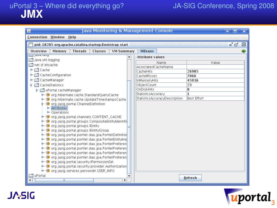This screenshot has height=208, width=277.
Task: Collapse the CacheStatistics tree node
Action: [x=31, y=85]
